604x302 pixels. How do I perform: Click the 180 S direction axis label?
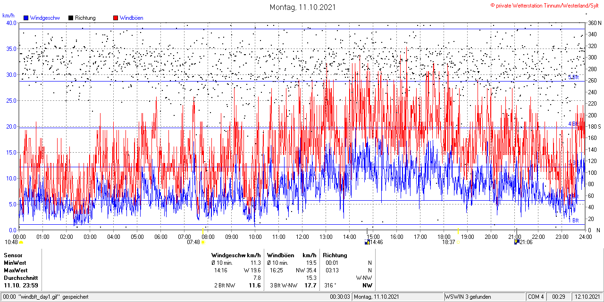[x=594, y=126]
